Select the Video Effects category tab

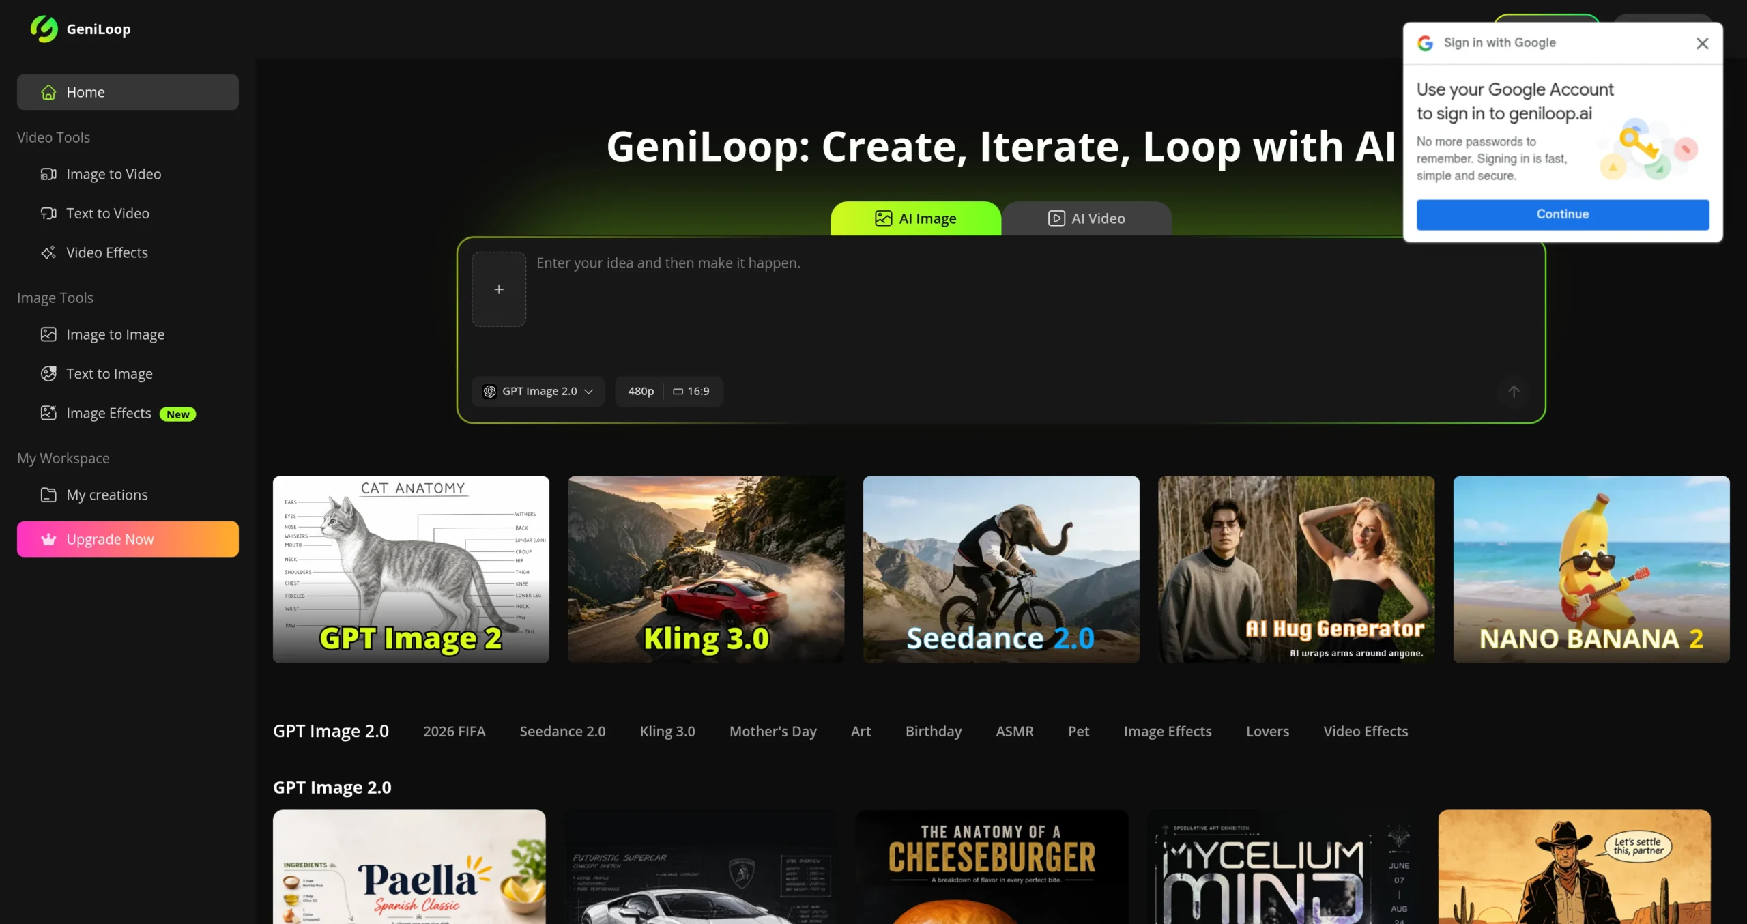[x=1366, y=732]
